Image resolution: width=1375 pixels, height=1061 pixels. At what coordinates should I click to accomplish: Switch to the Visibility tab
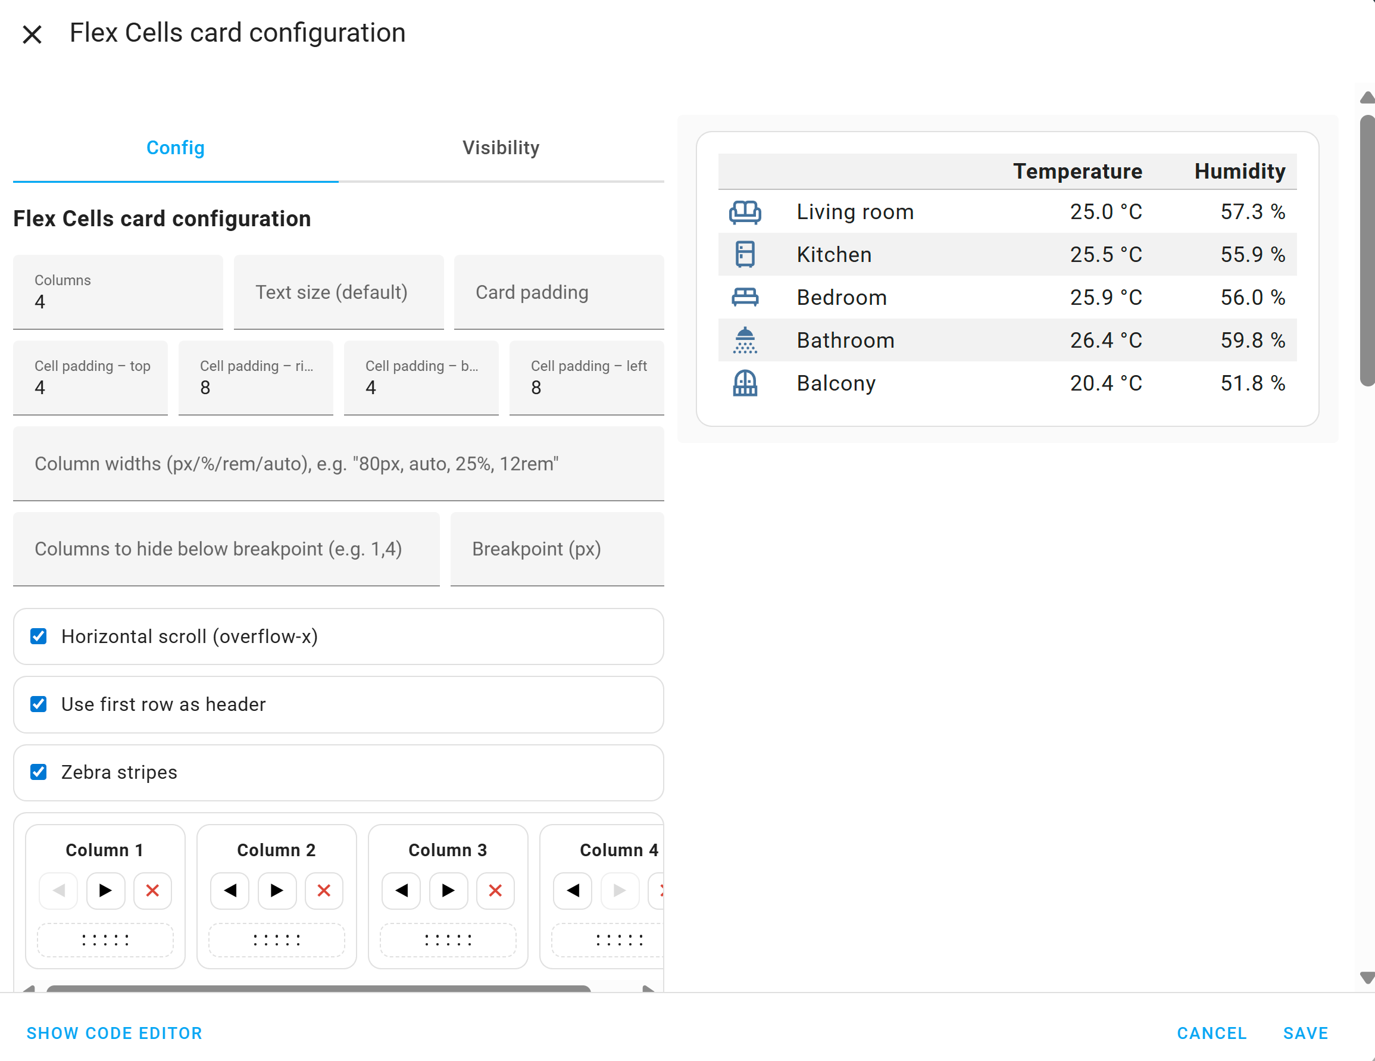click(501, 148)
